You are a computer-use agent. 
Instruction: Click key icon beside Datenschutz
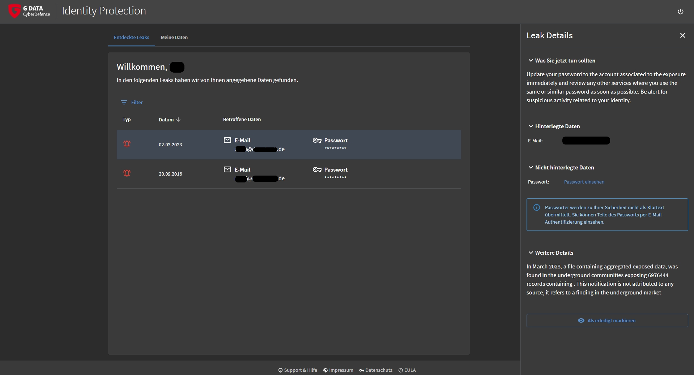[362, 370]
